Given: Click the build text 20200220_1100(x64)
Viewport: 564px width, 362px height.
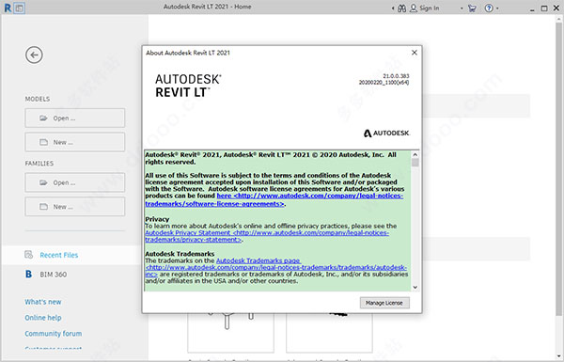Looking at the screenshot, I should pos(384,83).
